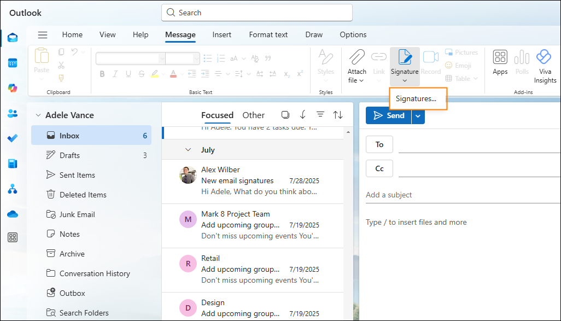The height and width of the screenshot is (321, 561).
Task: Click the Pictures button in ribbon
Action: point(461,52)
